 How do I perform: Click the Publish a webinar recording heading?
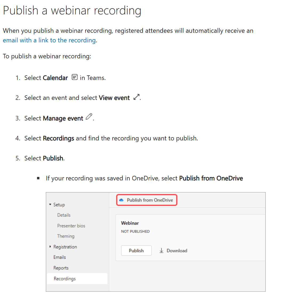[x=72, y=10]
